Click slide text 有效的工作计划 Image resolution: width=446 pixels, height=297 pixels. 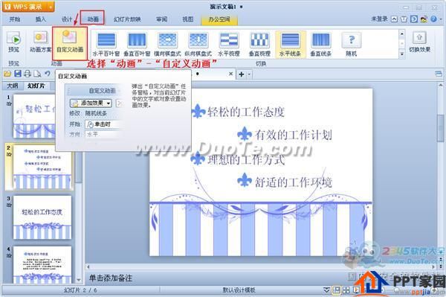[x=294, y=135]
